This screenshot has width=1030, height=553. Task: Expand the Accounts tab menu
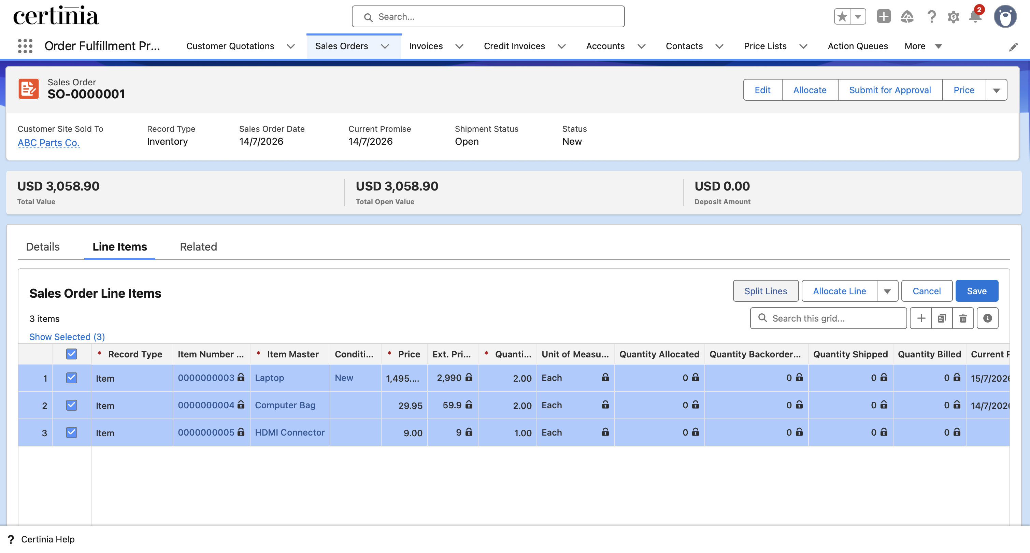pyautogui.click(x=641, y=46)
